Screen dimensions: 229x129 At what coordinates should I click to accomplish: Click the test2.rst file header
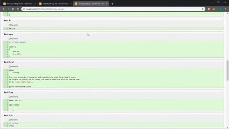point(9,62)
